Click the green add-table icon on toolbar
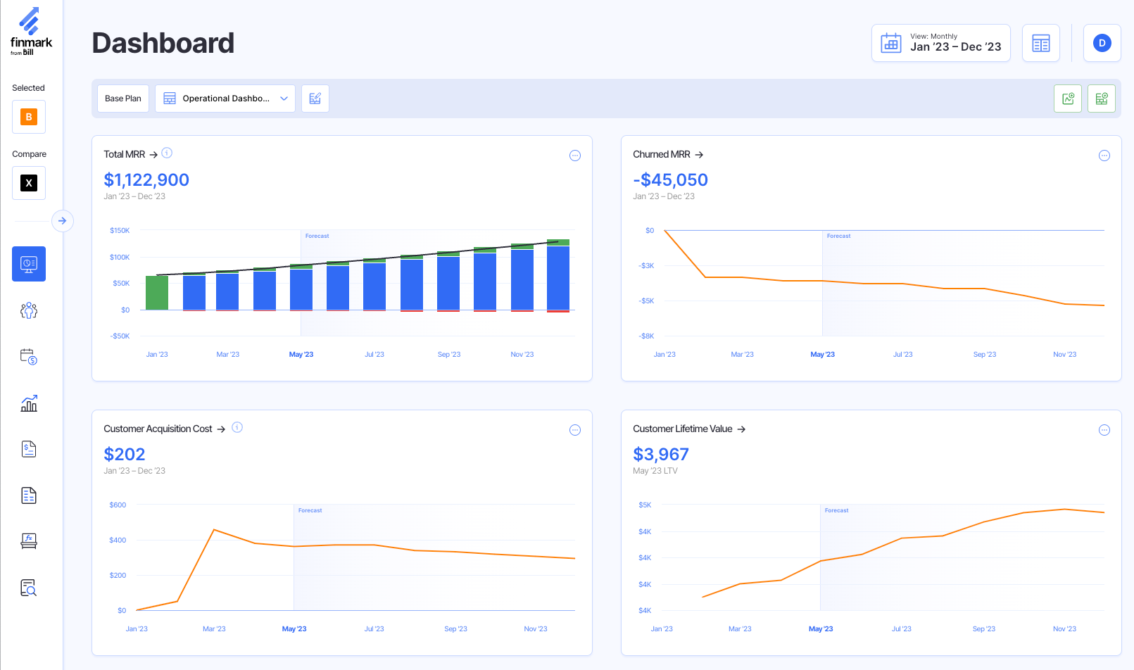 click(x=1102, y=99)
